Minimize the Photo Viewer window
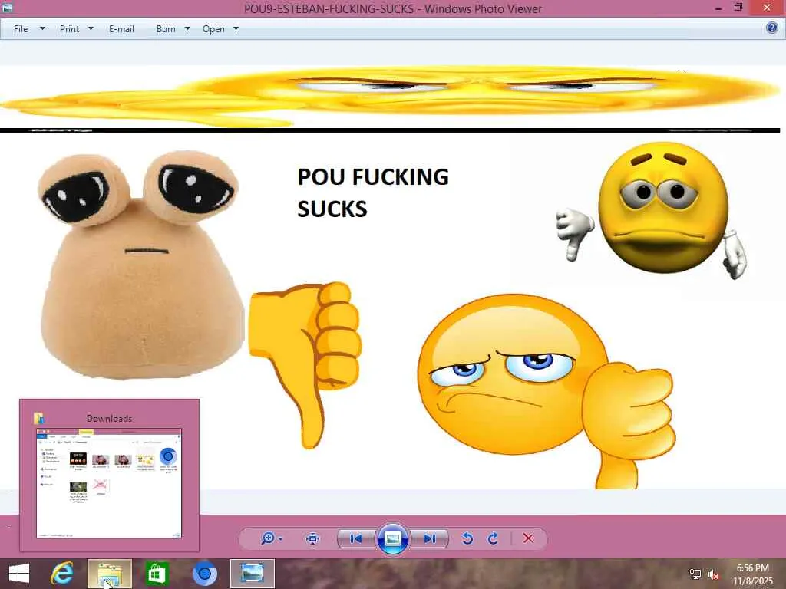 tap(718, 8)
